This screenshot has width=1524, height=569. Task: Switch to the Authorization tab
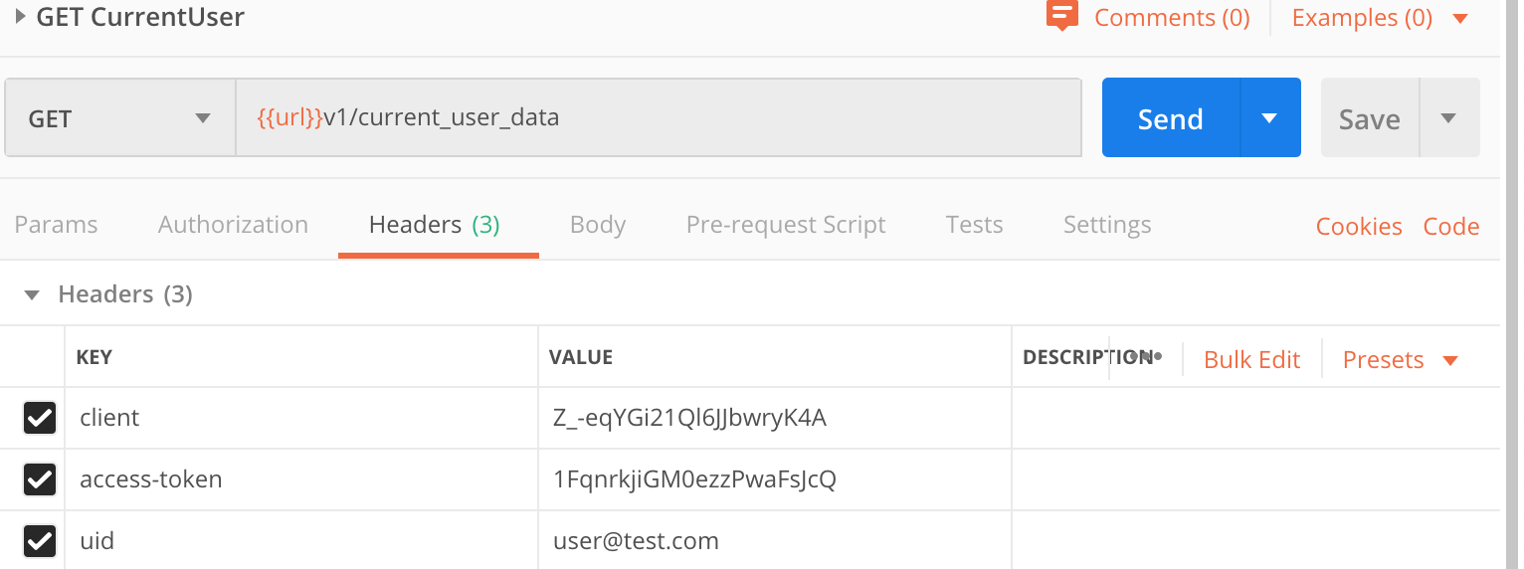233,225
